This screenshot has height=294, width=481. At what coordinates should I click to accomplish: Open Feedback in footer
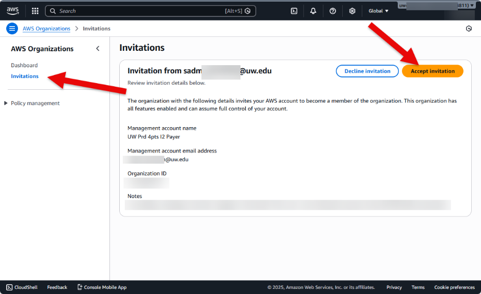(57, 287)
